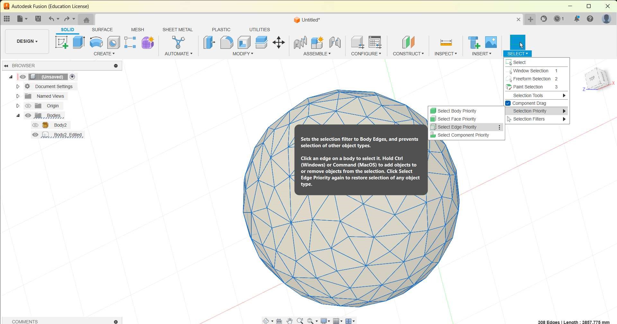Click the ViewCube TOP face

(x=592, y=78)
